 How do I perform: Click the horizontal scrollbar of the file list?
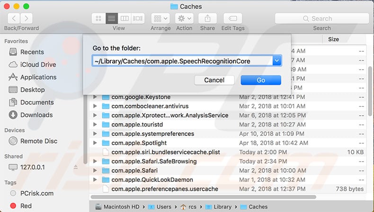pyautogui.click(x=204, y=197)
